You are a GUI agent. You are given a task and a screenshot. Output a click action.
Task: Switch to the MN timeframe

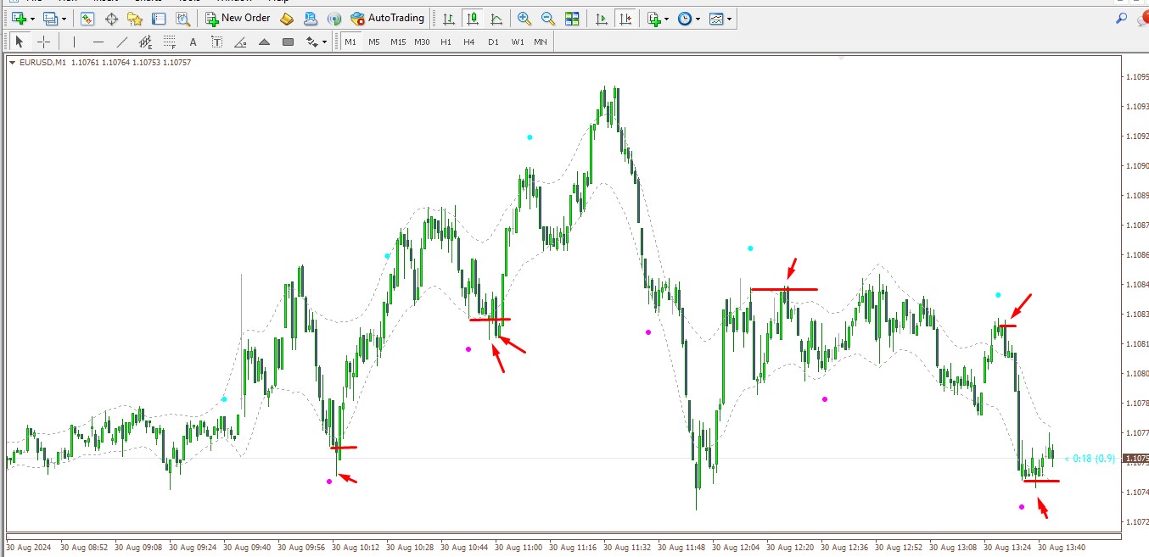click(541, 42)
